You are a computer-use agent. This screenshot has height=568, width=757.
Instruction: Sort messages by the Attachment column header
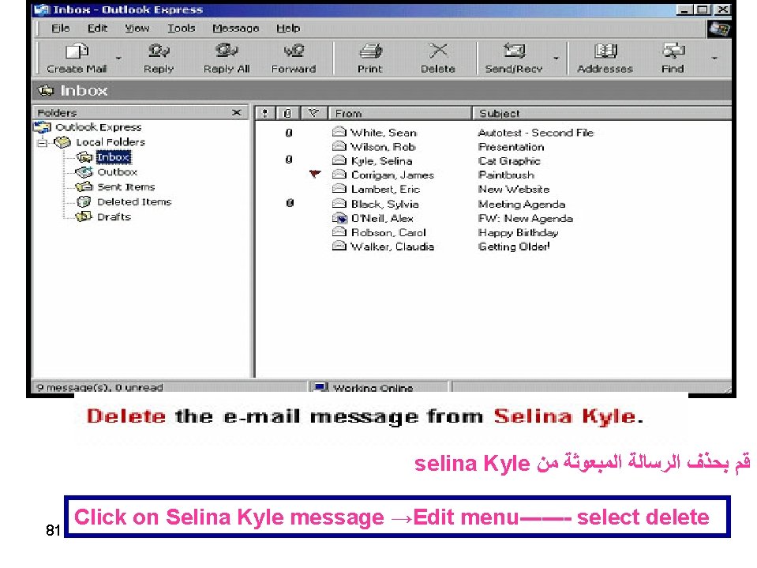pyautogui.click(x=288, y=114)
